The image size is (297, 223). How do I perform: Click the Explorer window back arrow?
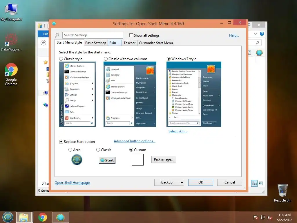pyautogui.click(x=44, y=43)
